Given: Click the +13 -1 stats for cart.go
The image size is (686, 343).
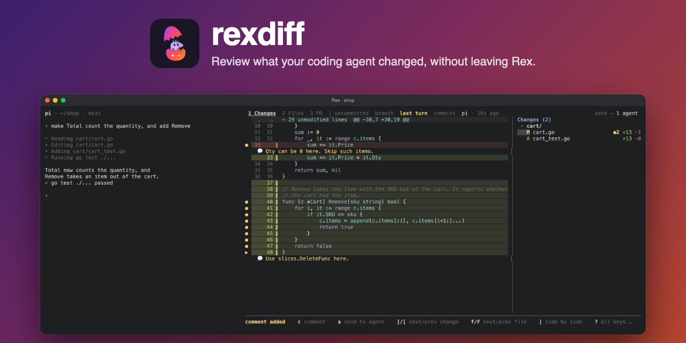Looking at the screenshot, I should tap(631, 132).
